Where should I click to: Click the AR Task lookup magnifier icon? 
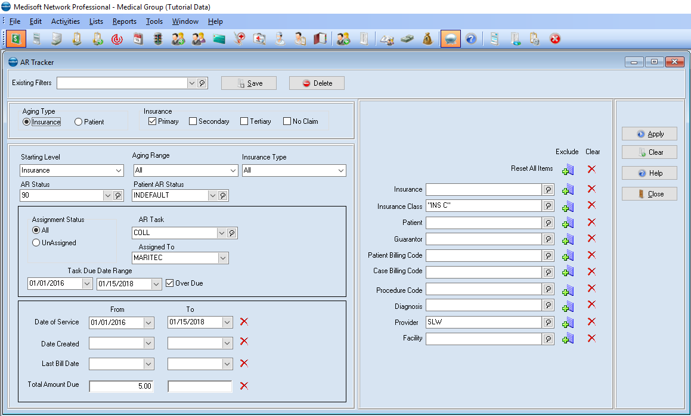pyautogui.click(x=232, y=233)
